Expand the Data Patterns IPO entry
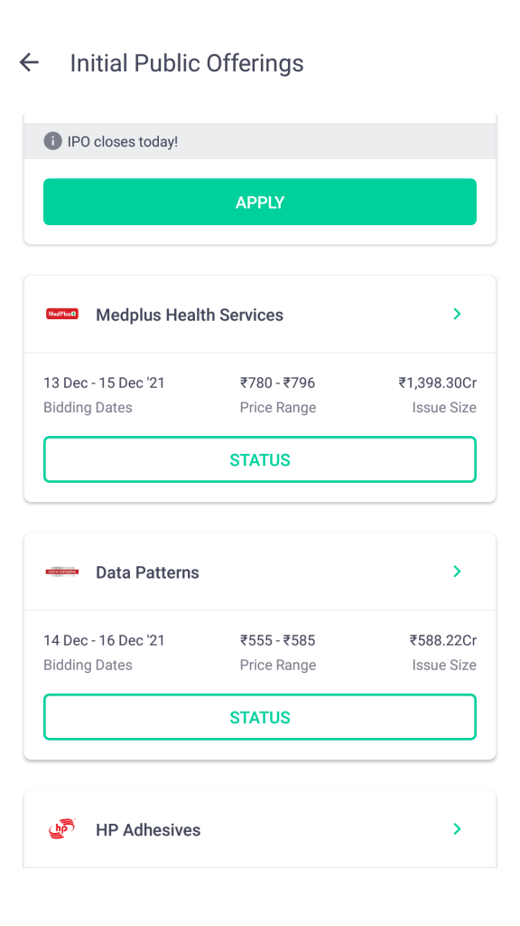 tap(260, 572)
